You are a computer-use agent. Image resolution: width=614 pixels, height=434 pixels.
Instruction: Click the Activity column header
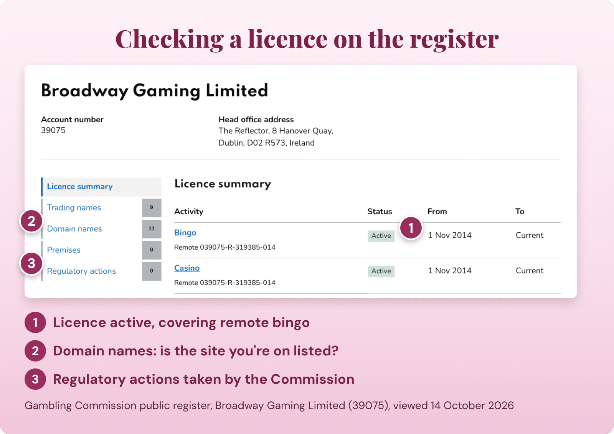(x=189, y=212)
